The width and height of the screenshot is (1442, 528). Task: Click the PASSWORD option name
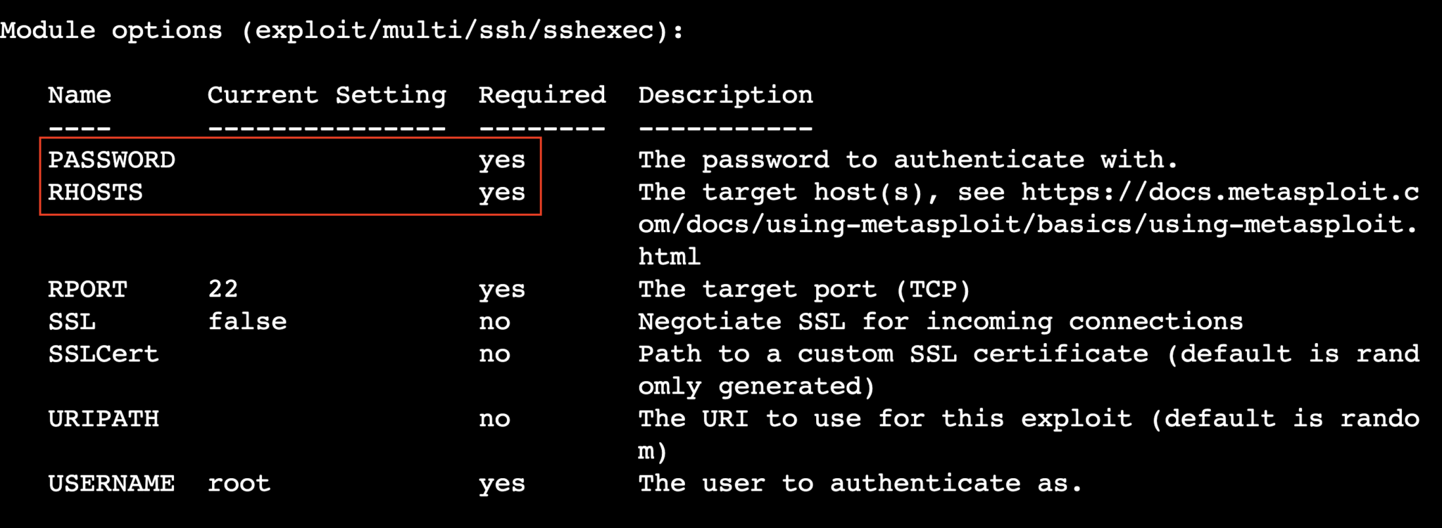pos(111,160)
